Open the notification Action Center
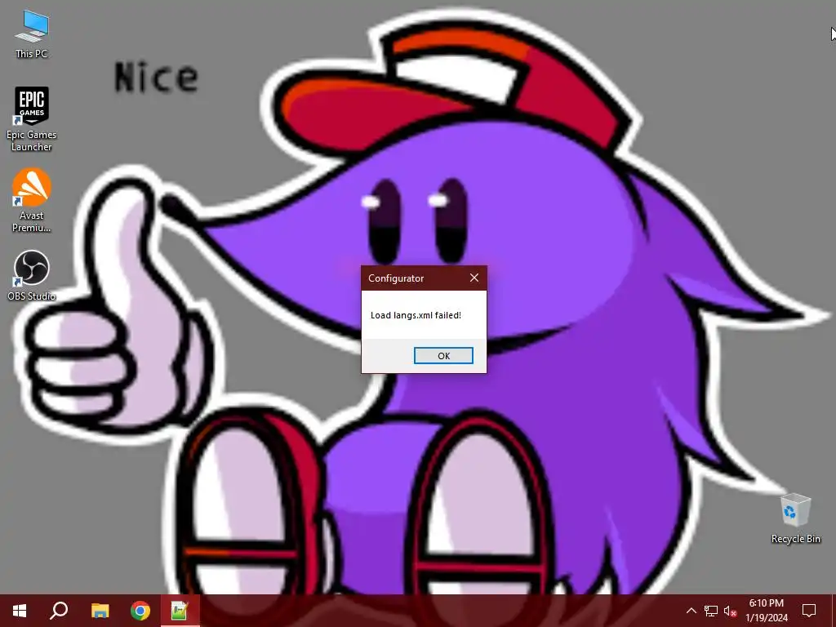This screenshot has width=836, height=627. pos(809,611)
